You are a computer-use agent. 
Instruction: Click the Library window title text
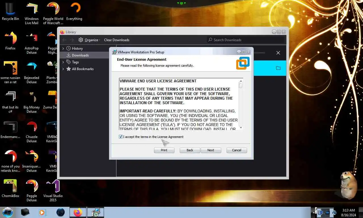coord(71,32)
